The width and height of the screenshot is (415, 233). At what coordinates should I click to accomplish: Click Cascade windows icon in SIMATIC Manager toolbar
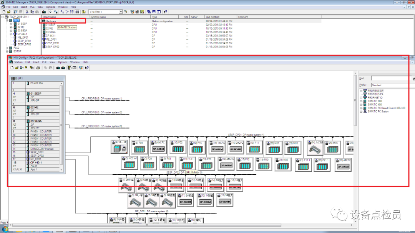[x=149, y=12]
